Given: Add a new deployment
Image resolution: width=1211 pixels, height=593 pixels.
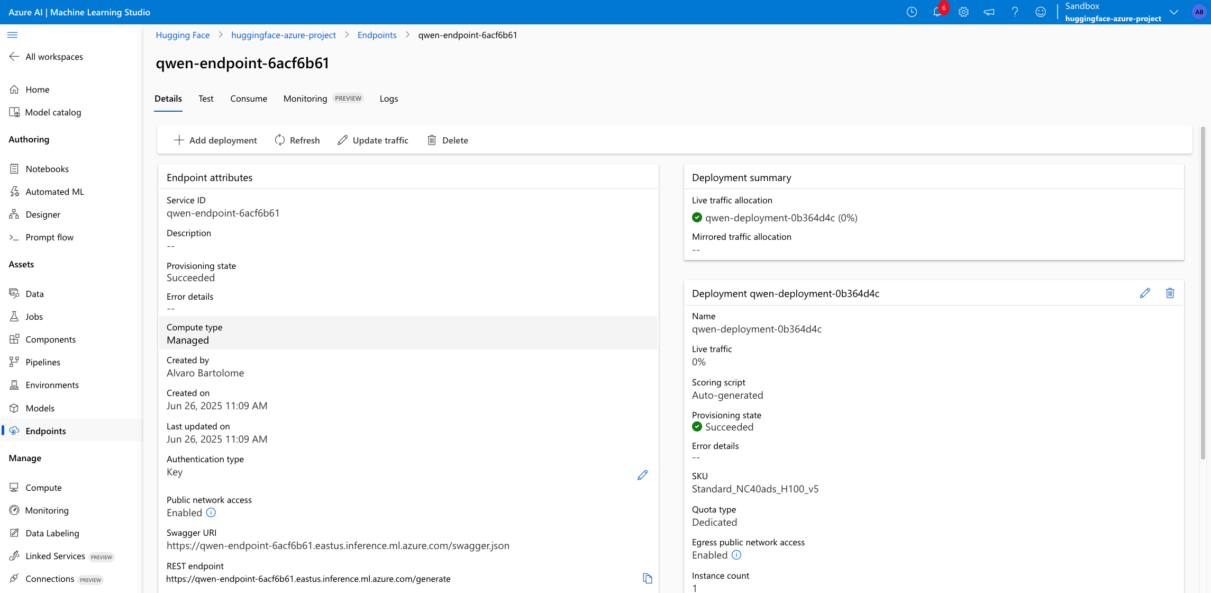Looking at the screenshot, I should point(215,140).
